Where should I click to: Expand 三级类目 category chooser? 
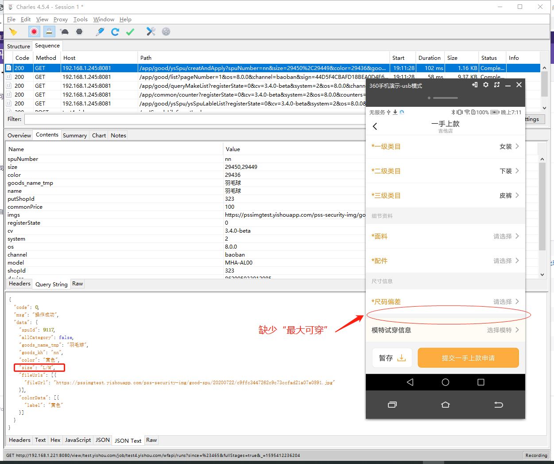[x=446, y=195]
